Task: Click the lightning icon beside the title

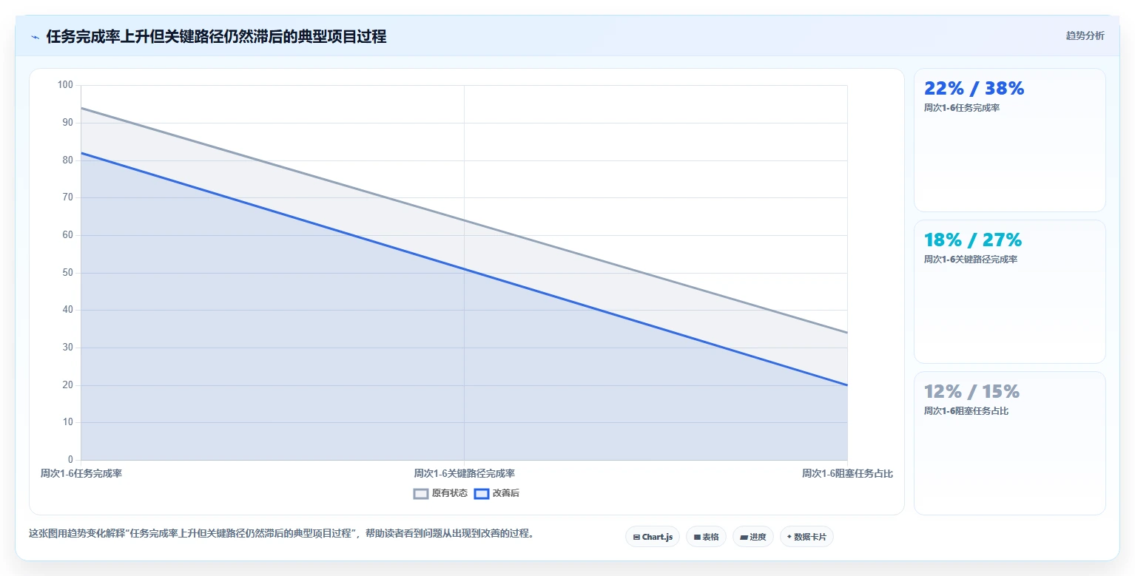Action: 35,37
